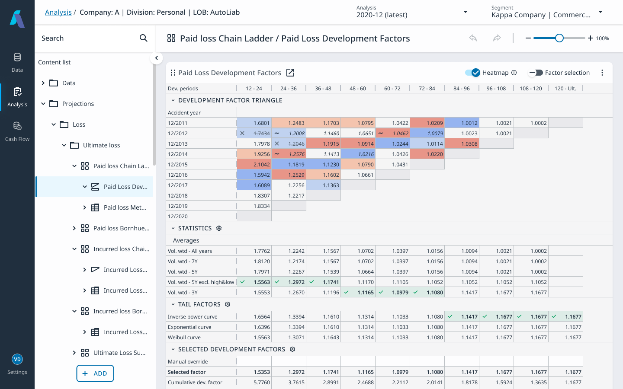Collapse the Loss folder
The width and height of the screenshot is (623, 389).
click(54, 124)
